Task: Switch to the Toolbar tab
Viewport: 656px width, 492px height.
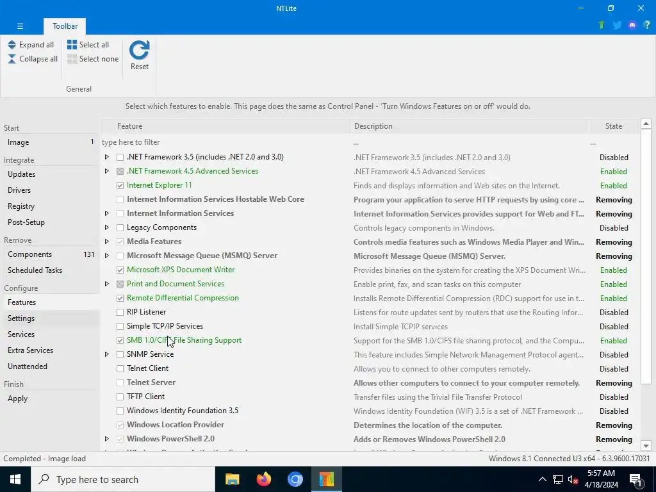Action: (x=65, y=26)
